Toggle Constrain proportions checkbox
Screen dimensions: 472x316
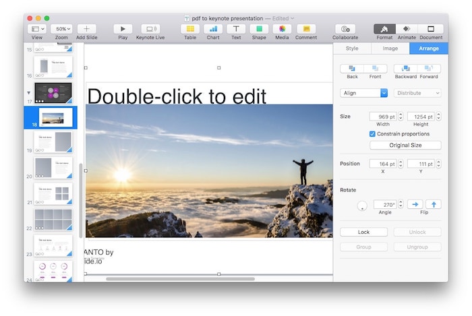click(373, 134)
